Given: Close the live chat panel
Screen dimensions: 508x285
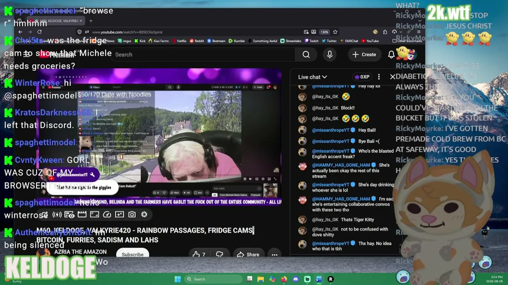Looking at the screenshot, I should click(392, 77).
